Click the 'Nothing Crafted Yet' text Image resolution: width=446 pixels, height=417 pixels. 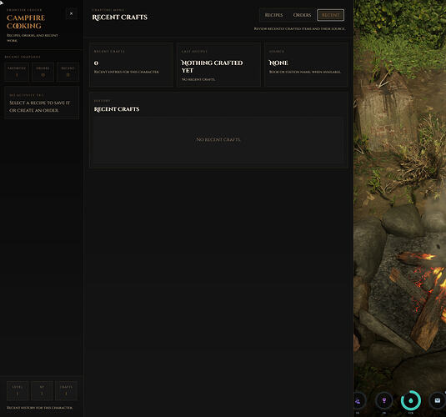point(212,67)
